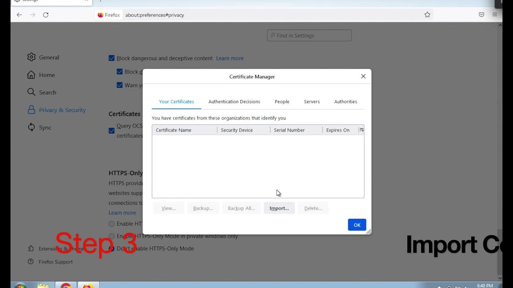This screenshot has height=288, width=513.
Task: Click the column picker icon in certificate table
Action: [x=362, y=130]
